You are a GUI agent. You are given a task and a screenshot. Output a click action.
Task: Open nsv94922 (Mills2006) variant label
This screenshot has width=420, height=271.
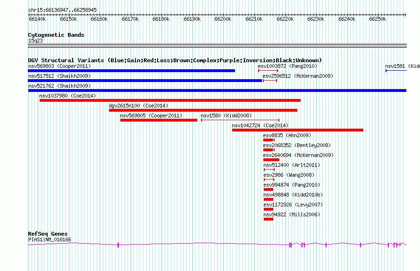tap(292, 214)
